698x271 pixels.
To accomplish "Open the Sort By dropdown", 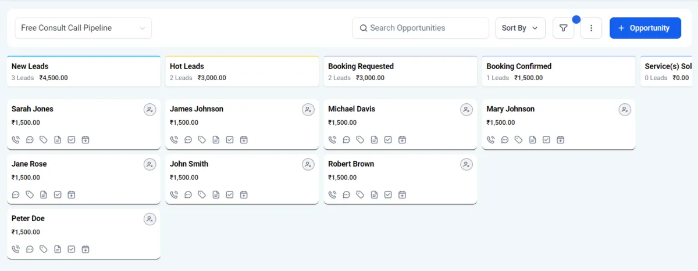I will click(x=520, y=28).
